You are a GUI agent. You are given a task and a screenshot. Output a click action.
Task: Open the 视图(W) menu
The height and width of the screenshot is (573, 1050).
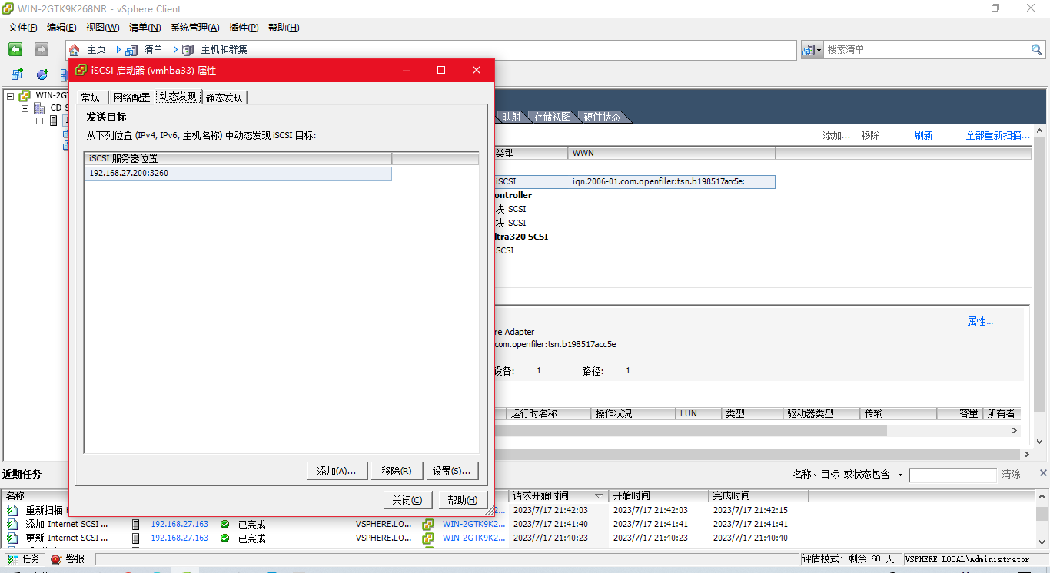(102, 28)
